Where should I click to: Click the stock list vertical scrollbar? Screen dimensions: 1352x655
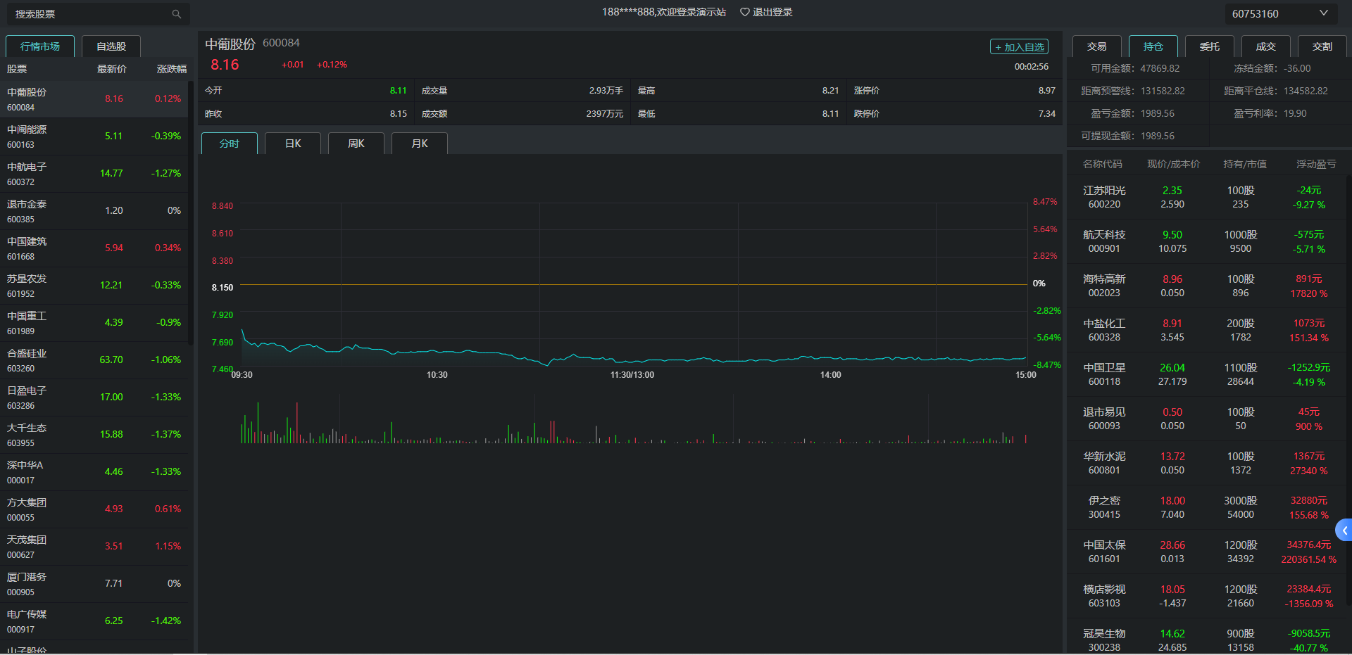click(x=191, y=211)
